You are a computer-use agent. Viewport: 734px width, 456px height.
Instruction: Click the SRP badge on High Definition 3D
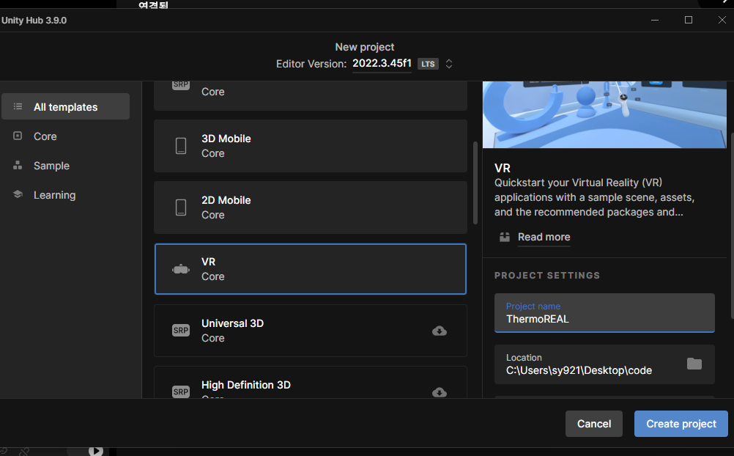click(x=181, y=391)
